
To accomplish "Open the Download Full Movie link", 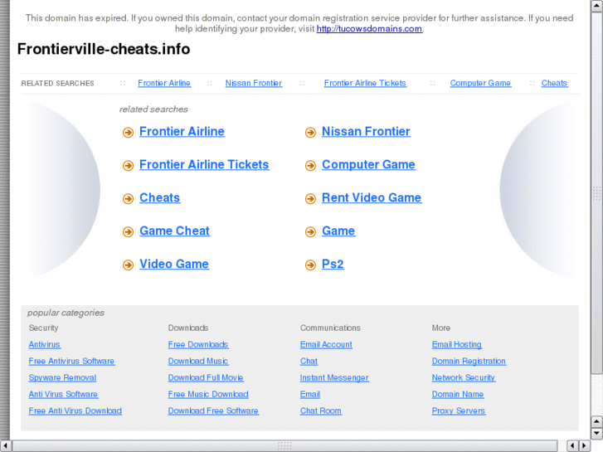I will [x=206, y=378].
